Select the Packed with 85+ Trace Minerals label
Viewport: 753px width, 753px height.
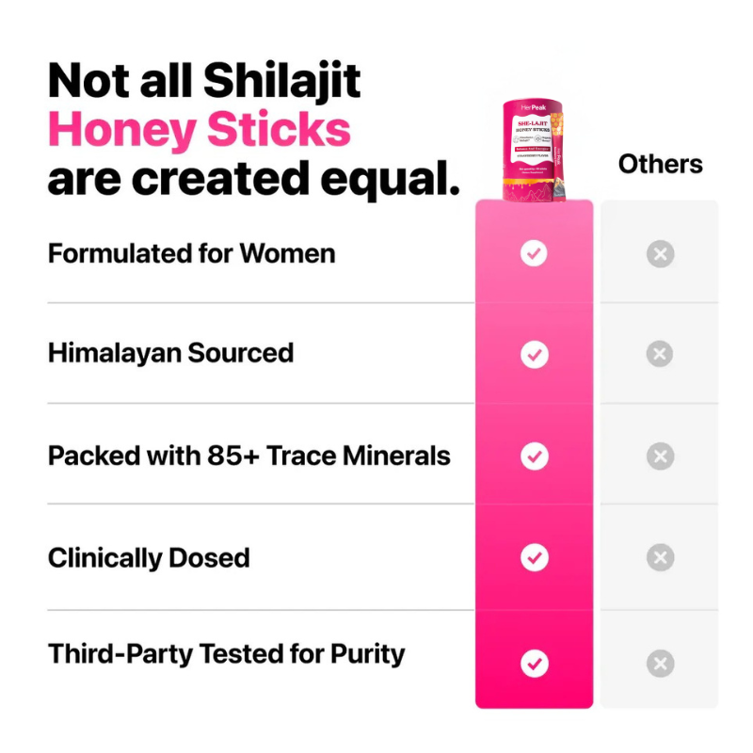click(x=248, y=457)
